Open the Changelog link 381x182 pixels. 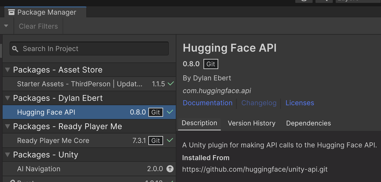pos(259,103)
